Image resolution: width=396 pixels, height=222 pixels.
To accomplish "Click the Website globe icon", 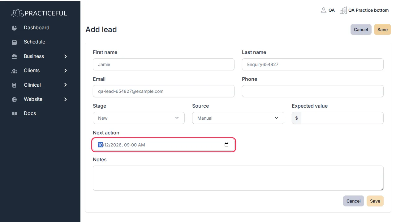I will pyautogui.click(x=14, y=100).
